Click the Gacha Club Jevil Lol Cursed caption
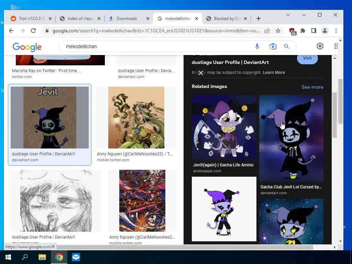Viewport: 352px width, 264px height. pos(291,187)
